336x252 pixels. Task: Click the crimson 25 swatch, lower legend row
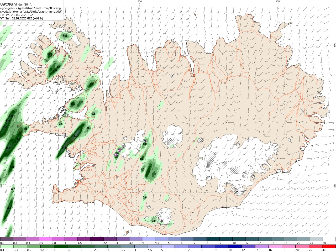coord(316,246)
